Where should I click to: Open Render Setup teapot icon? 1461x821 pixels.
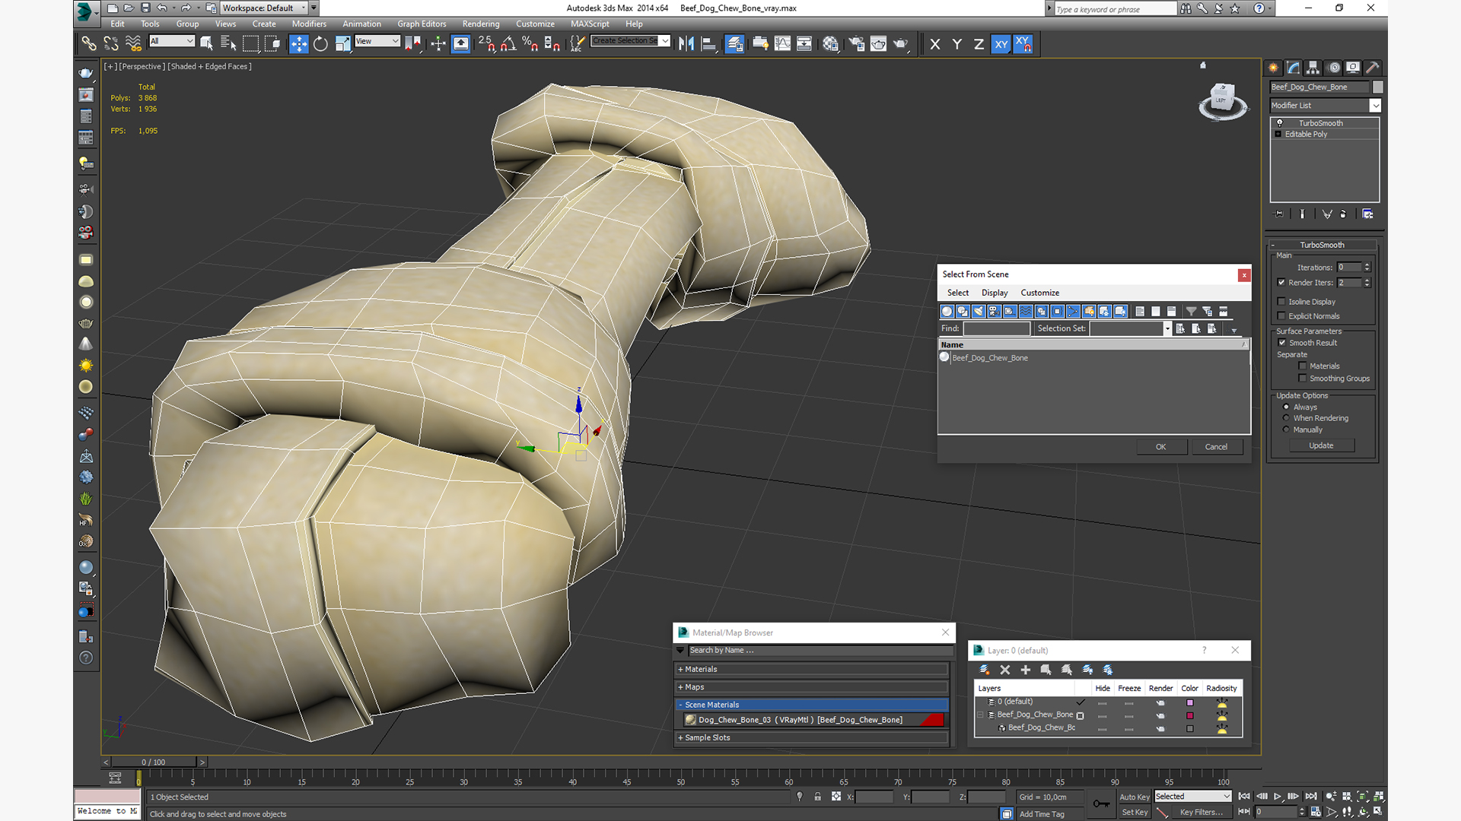click(x=856, y=44)
